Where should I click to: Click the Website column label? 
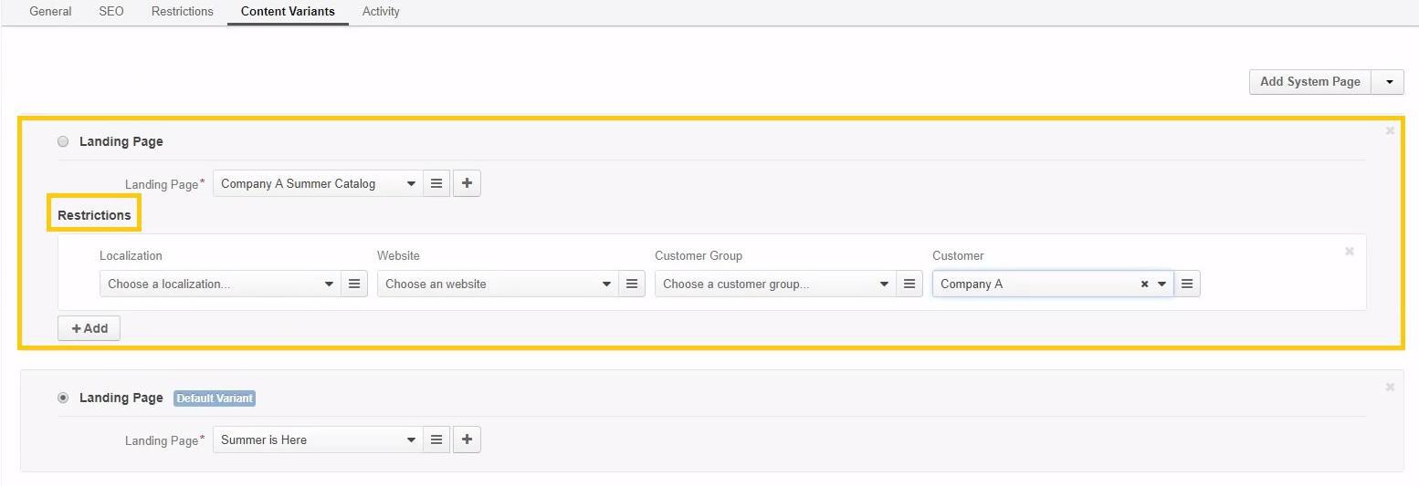398,256
